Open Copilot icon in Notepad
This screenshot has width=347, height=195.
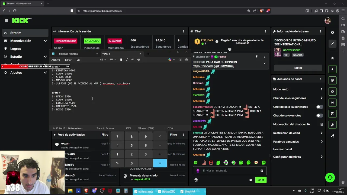click(x=170, y=60)
